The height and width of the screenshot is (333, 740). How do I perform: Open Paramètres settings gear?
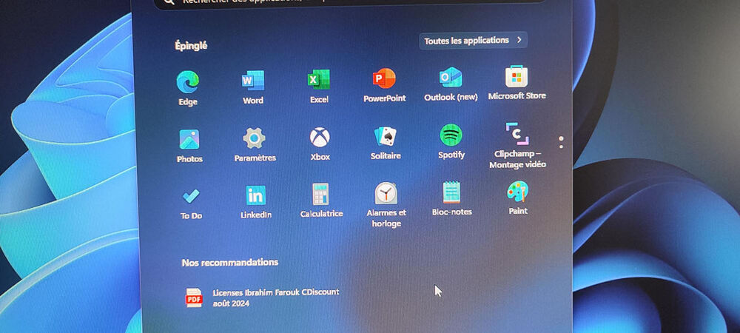[255, 144]
